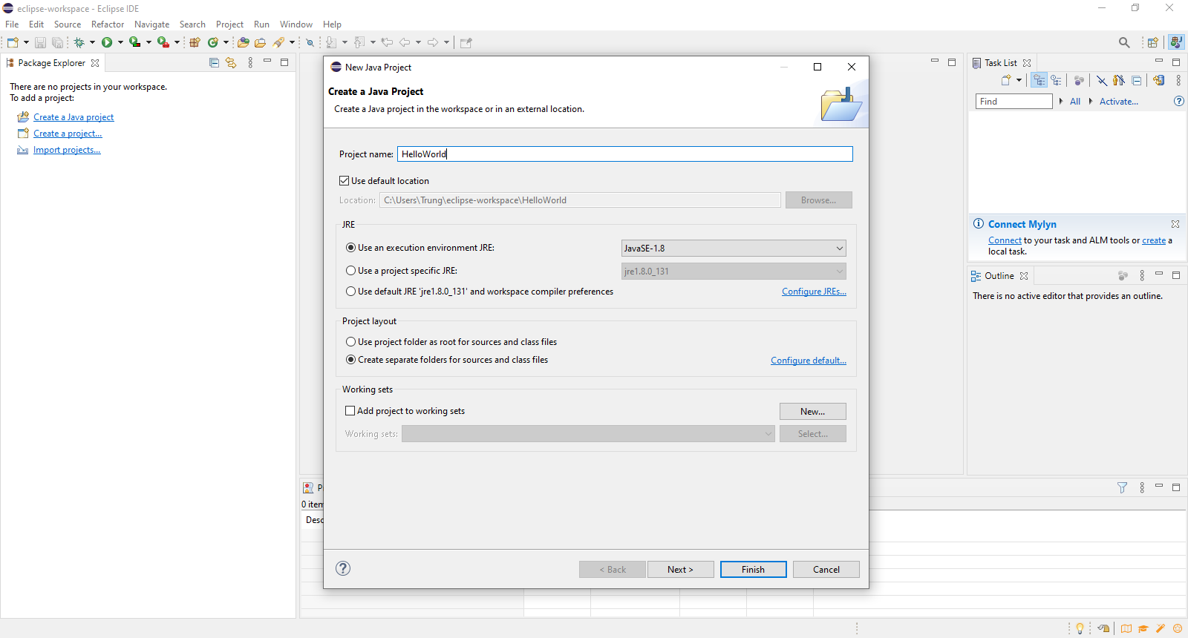
Task: Click the magnifier Quick Access search icon
Action: coord(1124,42)
